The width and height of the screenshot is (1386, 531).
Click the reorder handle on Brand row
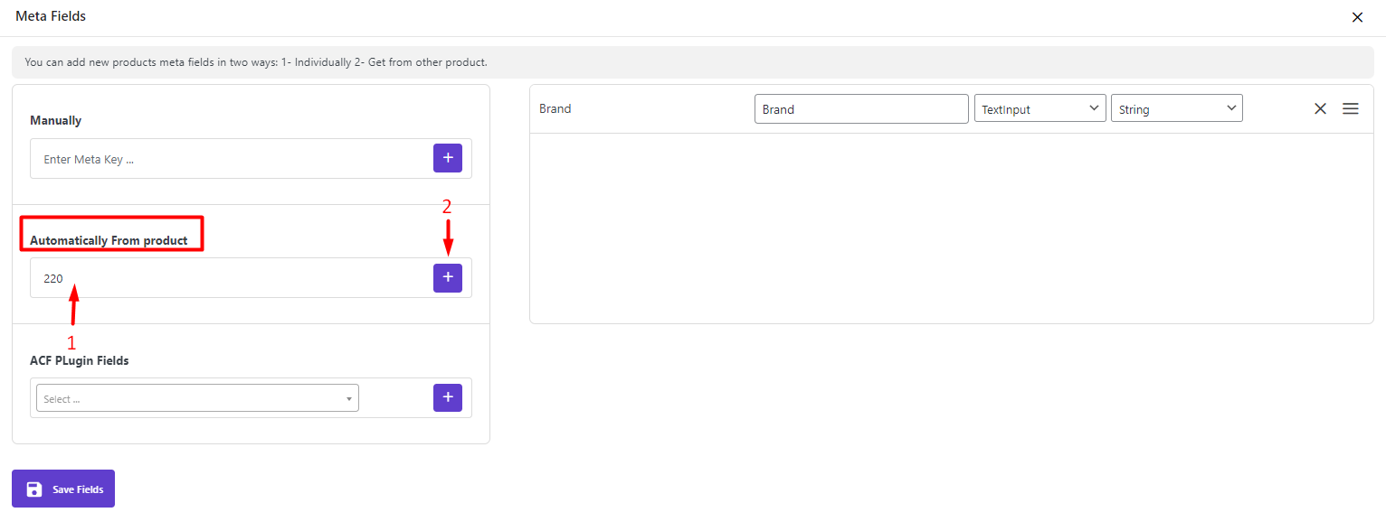tap(1351, 108)
